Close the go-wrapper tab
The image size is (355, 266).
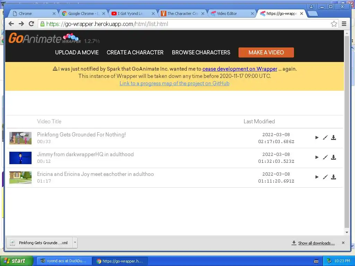[302, 14]
